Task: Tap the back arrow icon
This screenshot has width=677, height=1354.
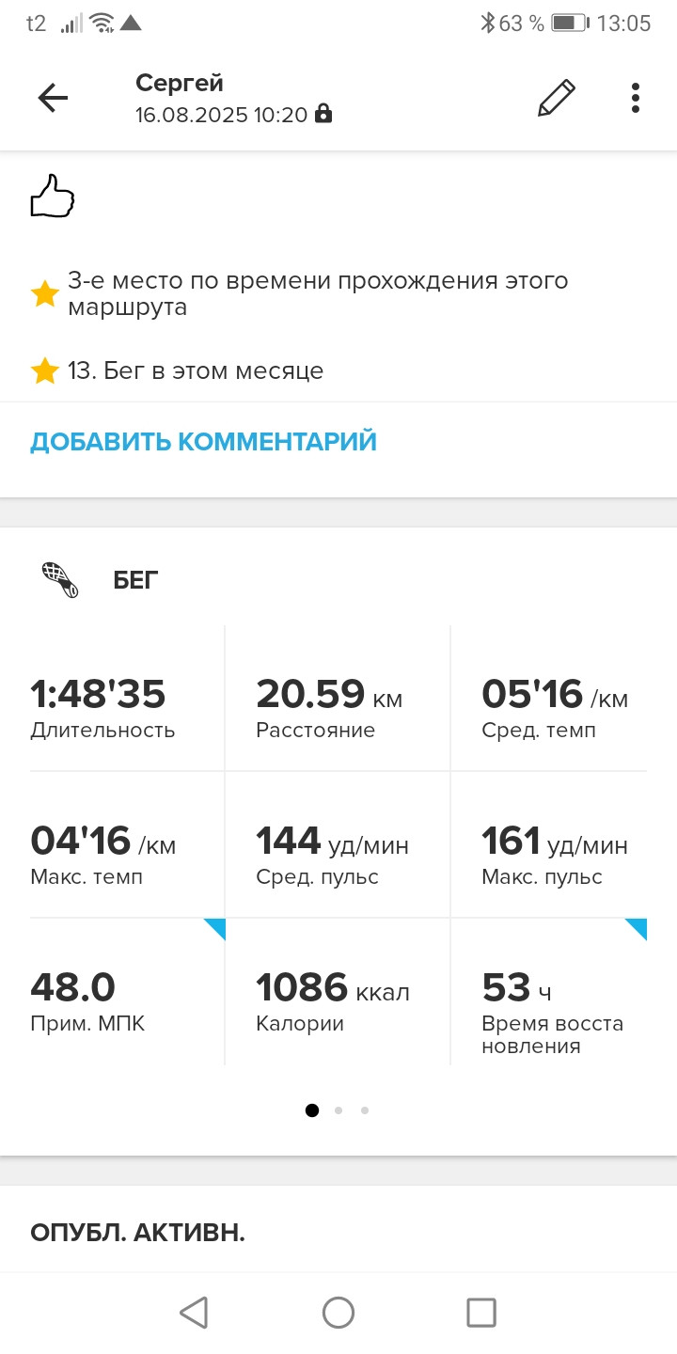Action: click(x=53, y=98)
